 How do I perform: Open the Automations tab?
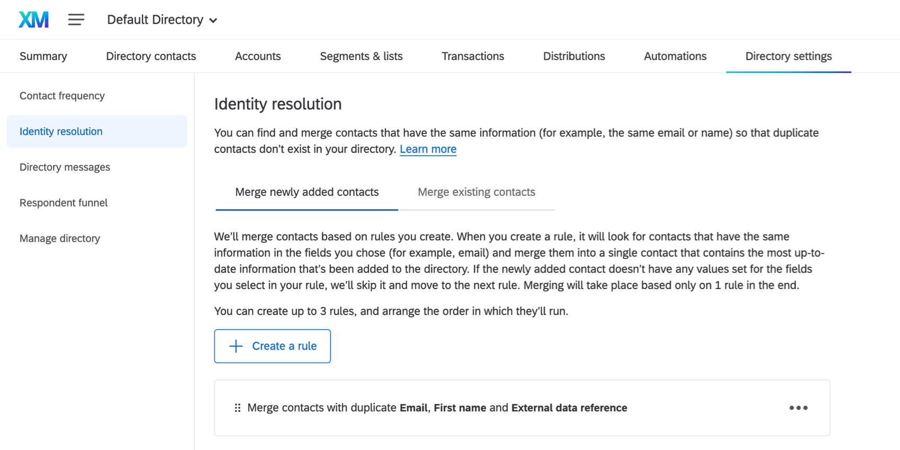(675, 56)
